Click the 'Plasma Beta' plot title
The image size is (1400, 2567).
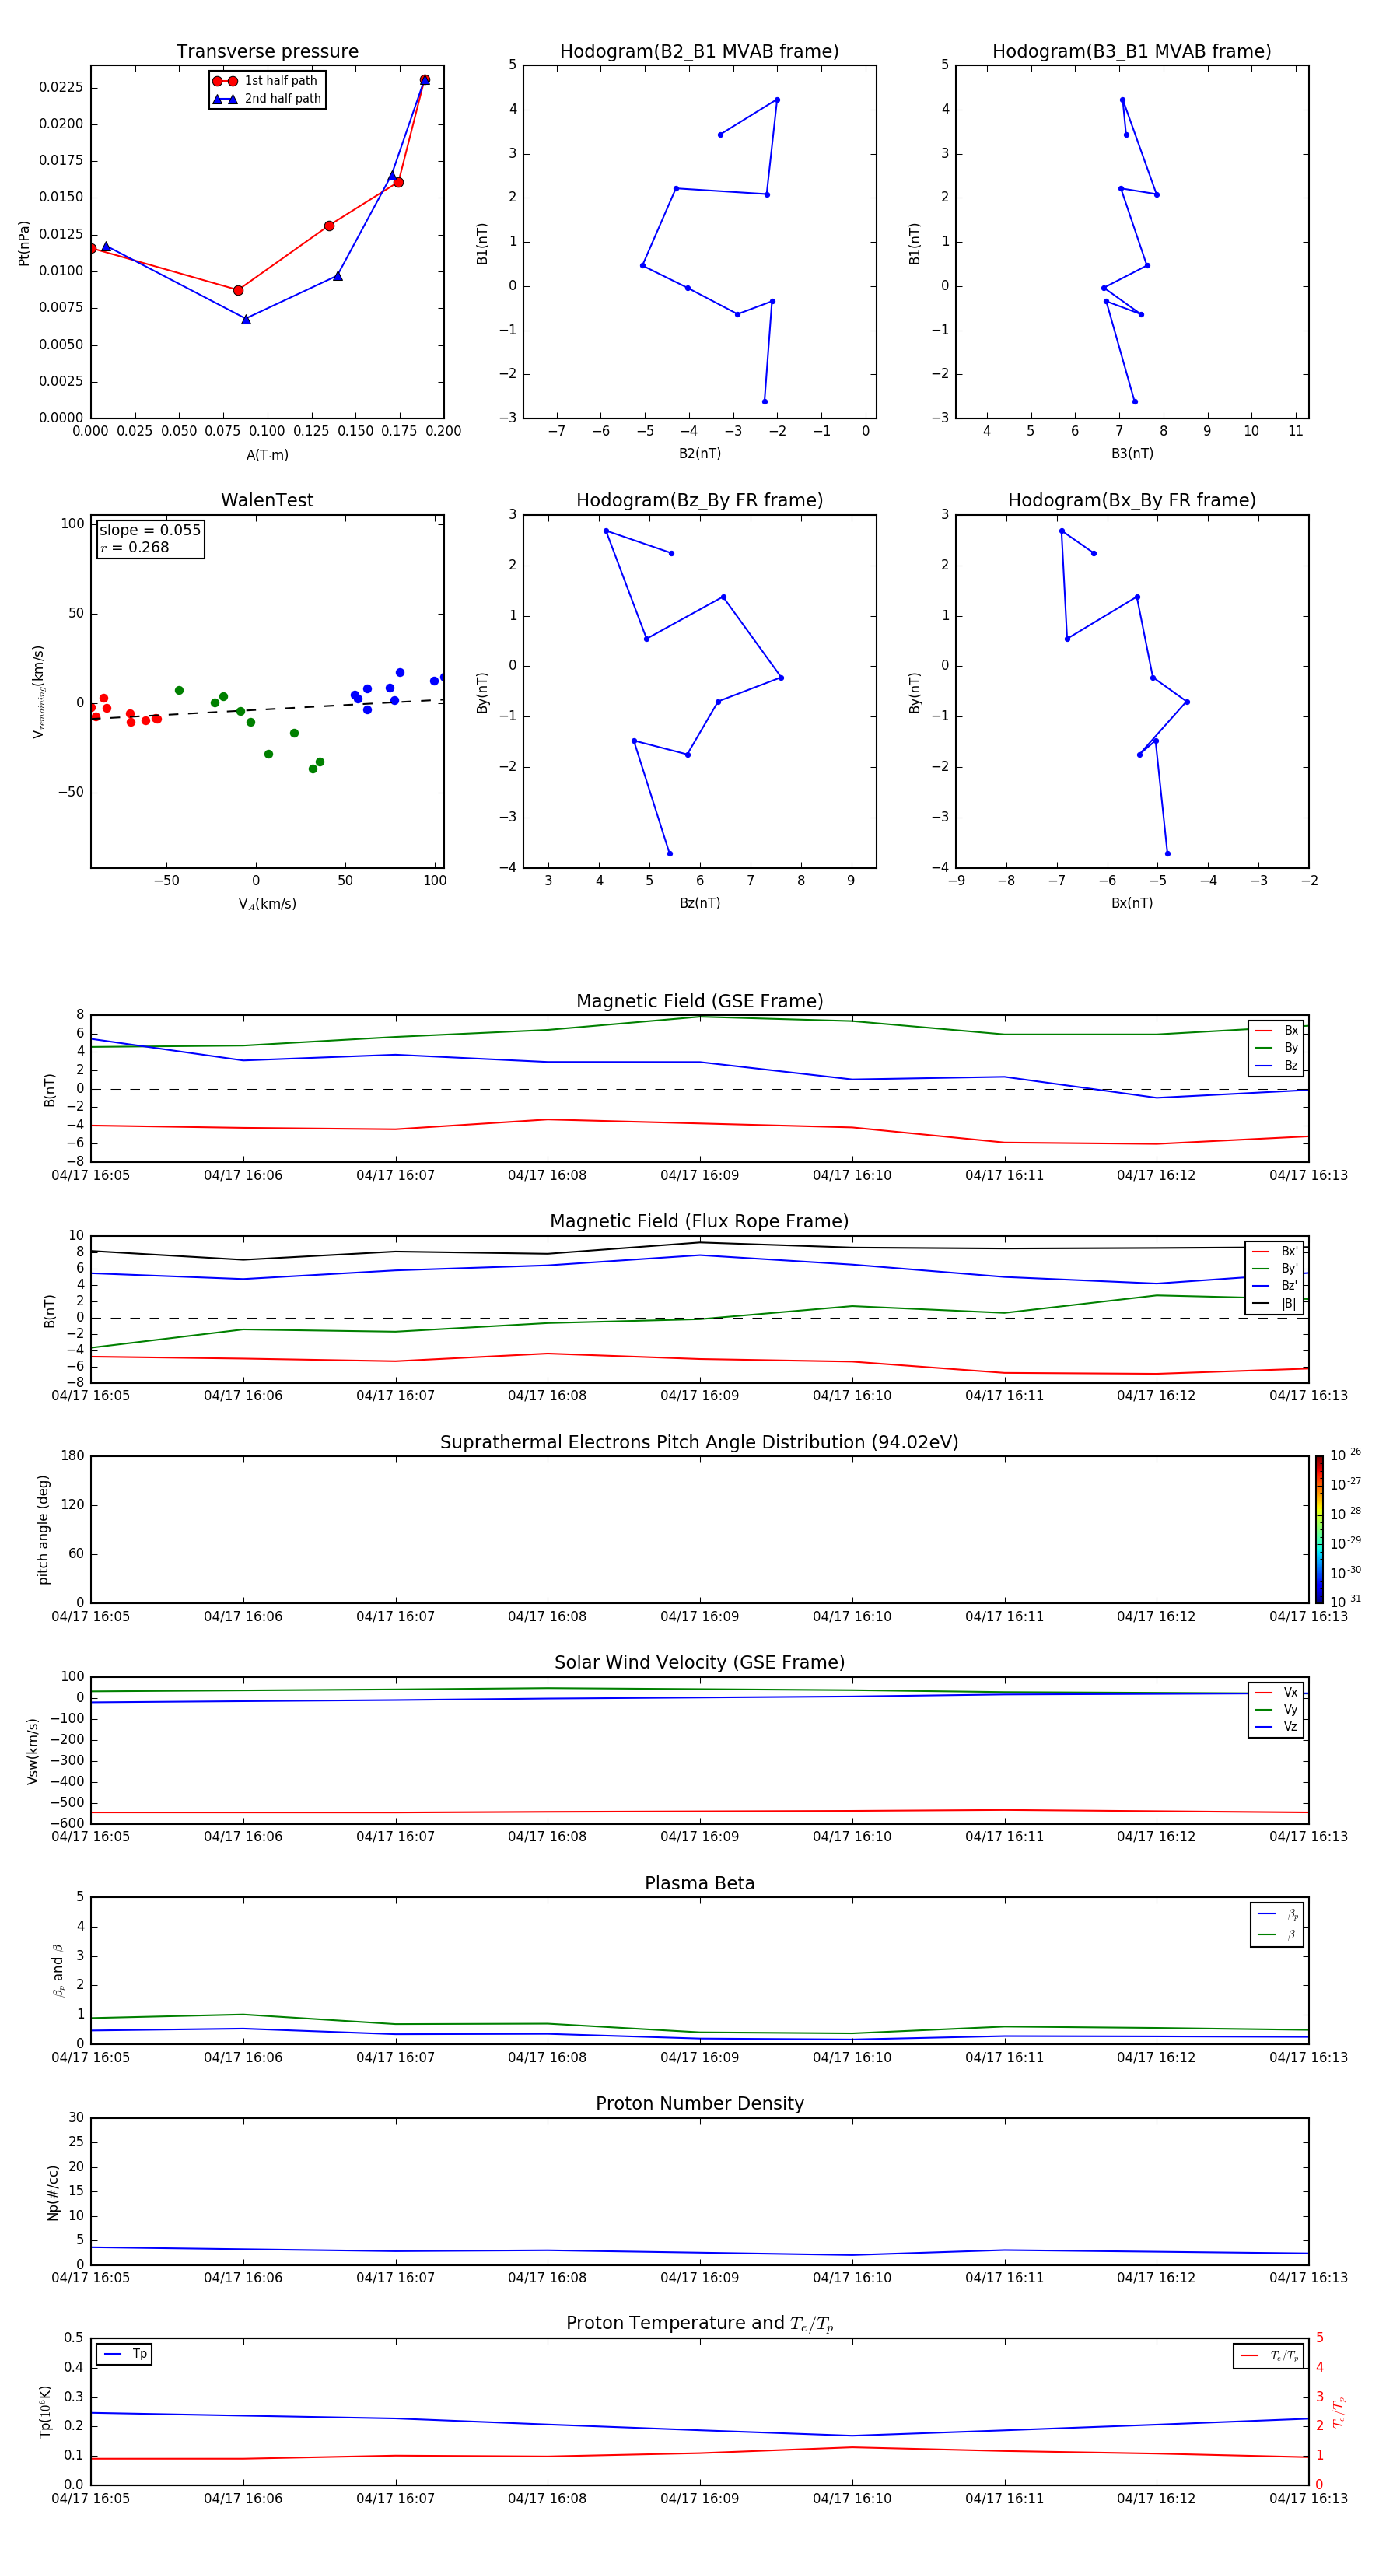pos(699,1883)
